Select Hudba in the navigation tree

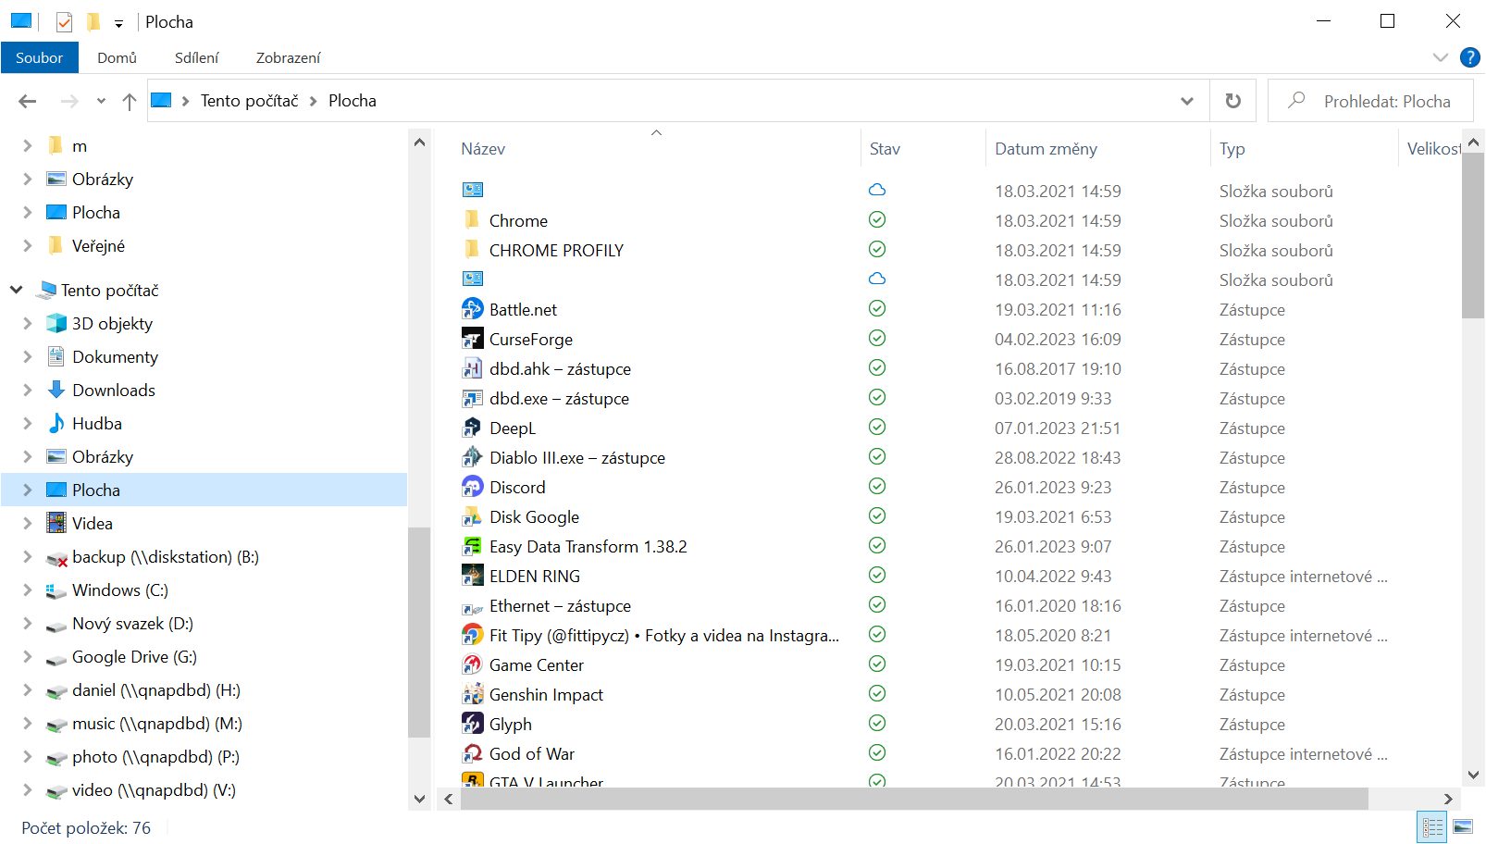97,423
